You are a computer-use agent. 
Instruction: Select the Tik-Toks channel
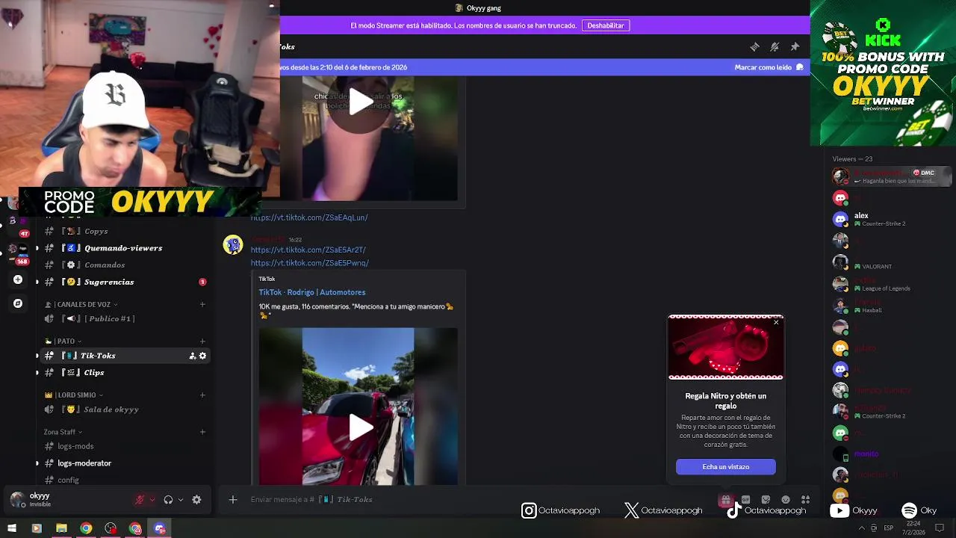coord(123,356)
